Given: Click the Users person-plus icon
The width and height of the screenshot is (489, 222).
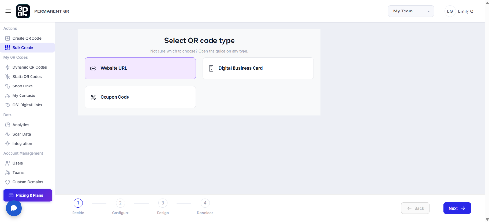Looking at the screenshot, I should 8,163.
